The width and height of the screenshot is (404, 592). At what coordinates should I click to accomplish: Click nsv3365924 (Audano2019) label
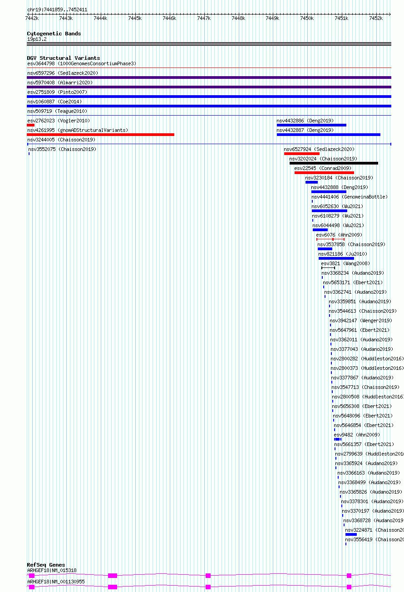click(x=366, y=463)
